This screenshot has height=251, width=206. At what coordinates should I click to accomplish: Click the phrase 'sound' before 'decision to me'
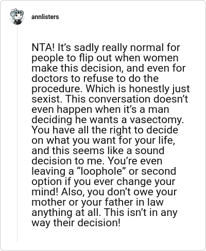pos(149,150)
